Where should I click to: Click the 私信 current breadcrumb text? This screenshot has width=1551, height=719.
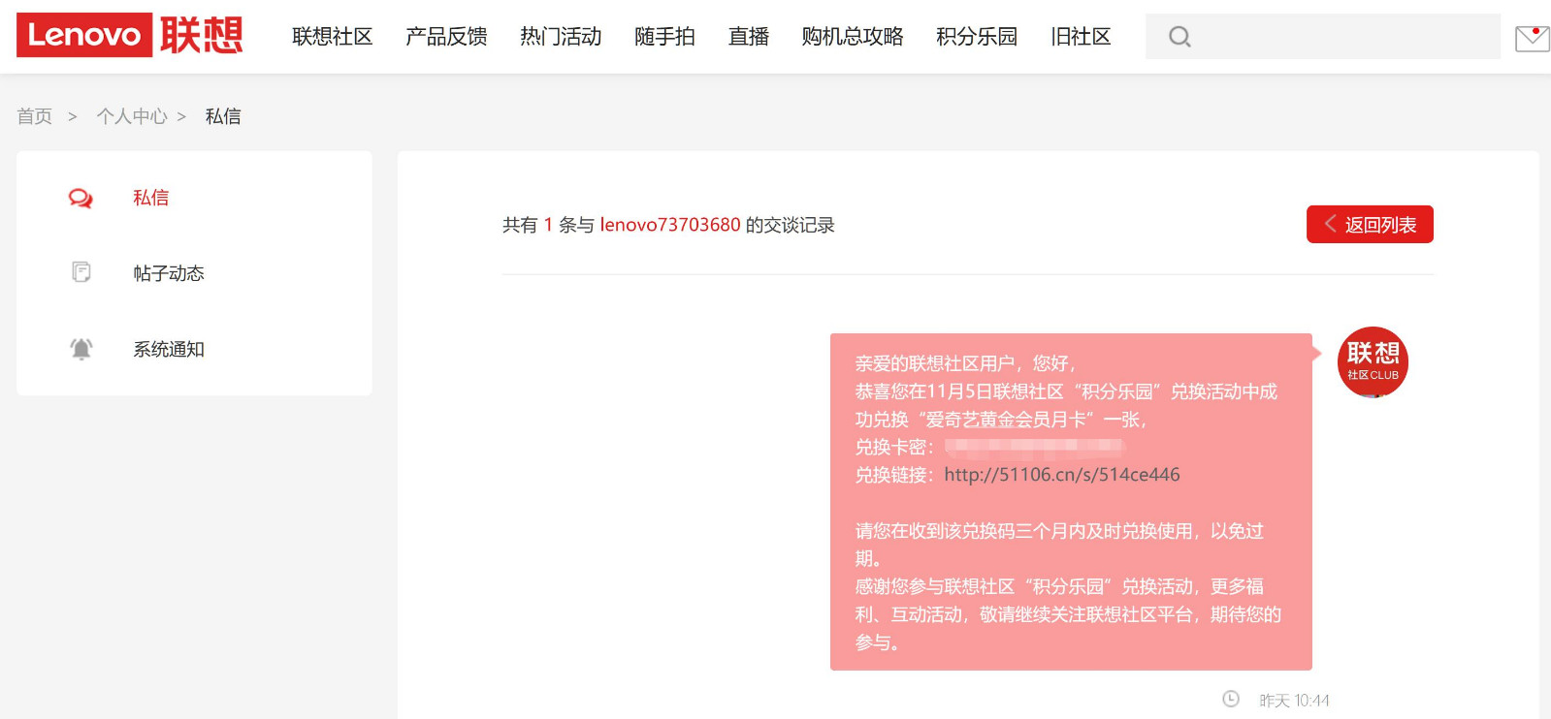pos(223,116)
